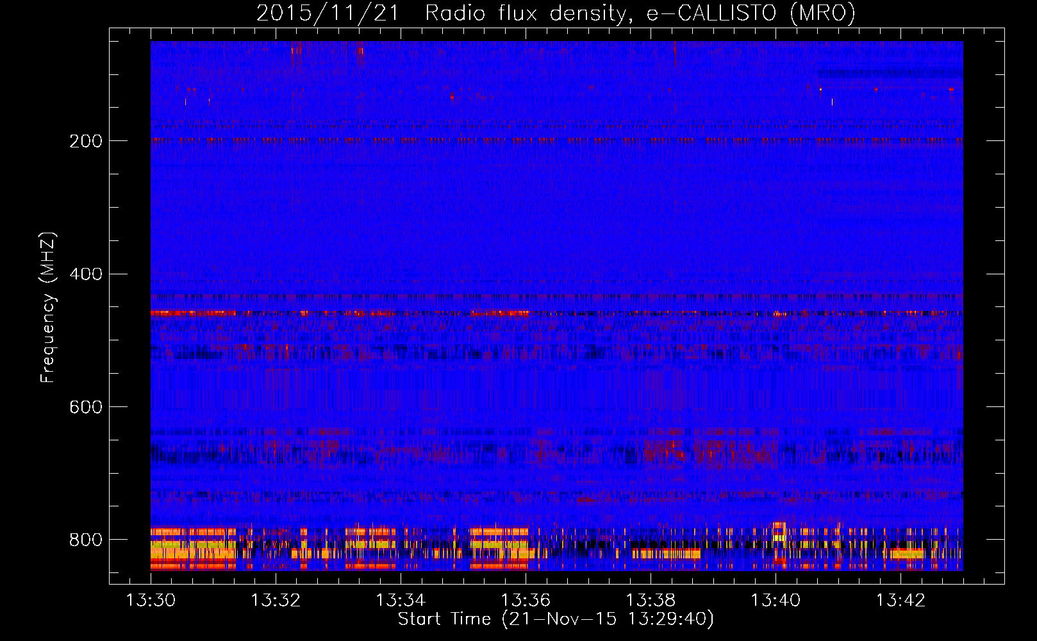Click the 'Frequency (MHZ)' y-axis label
Image resolution: width=1037 pixels, height=641 pixels.
(48, 308)
